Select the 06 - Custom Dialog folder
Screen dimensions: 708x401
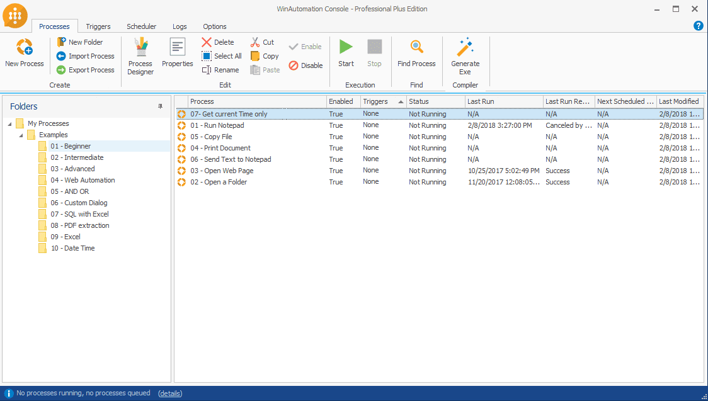click(x=79, y=203)
